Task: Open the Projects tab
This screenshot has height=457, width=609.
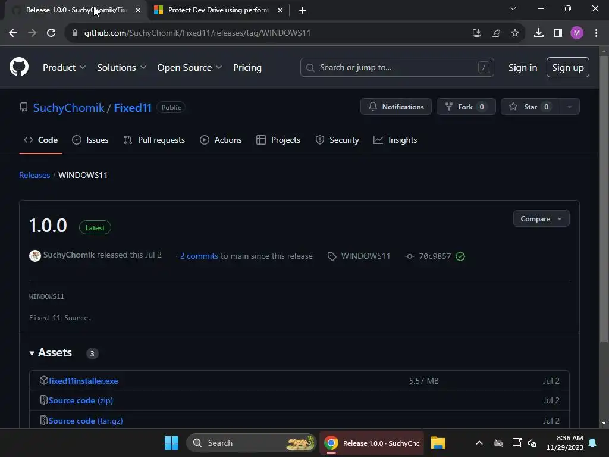Action: [278, 140]
